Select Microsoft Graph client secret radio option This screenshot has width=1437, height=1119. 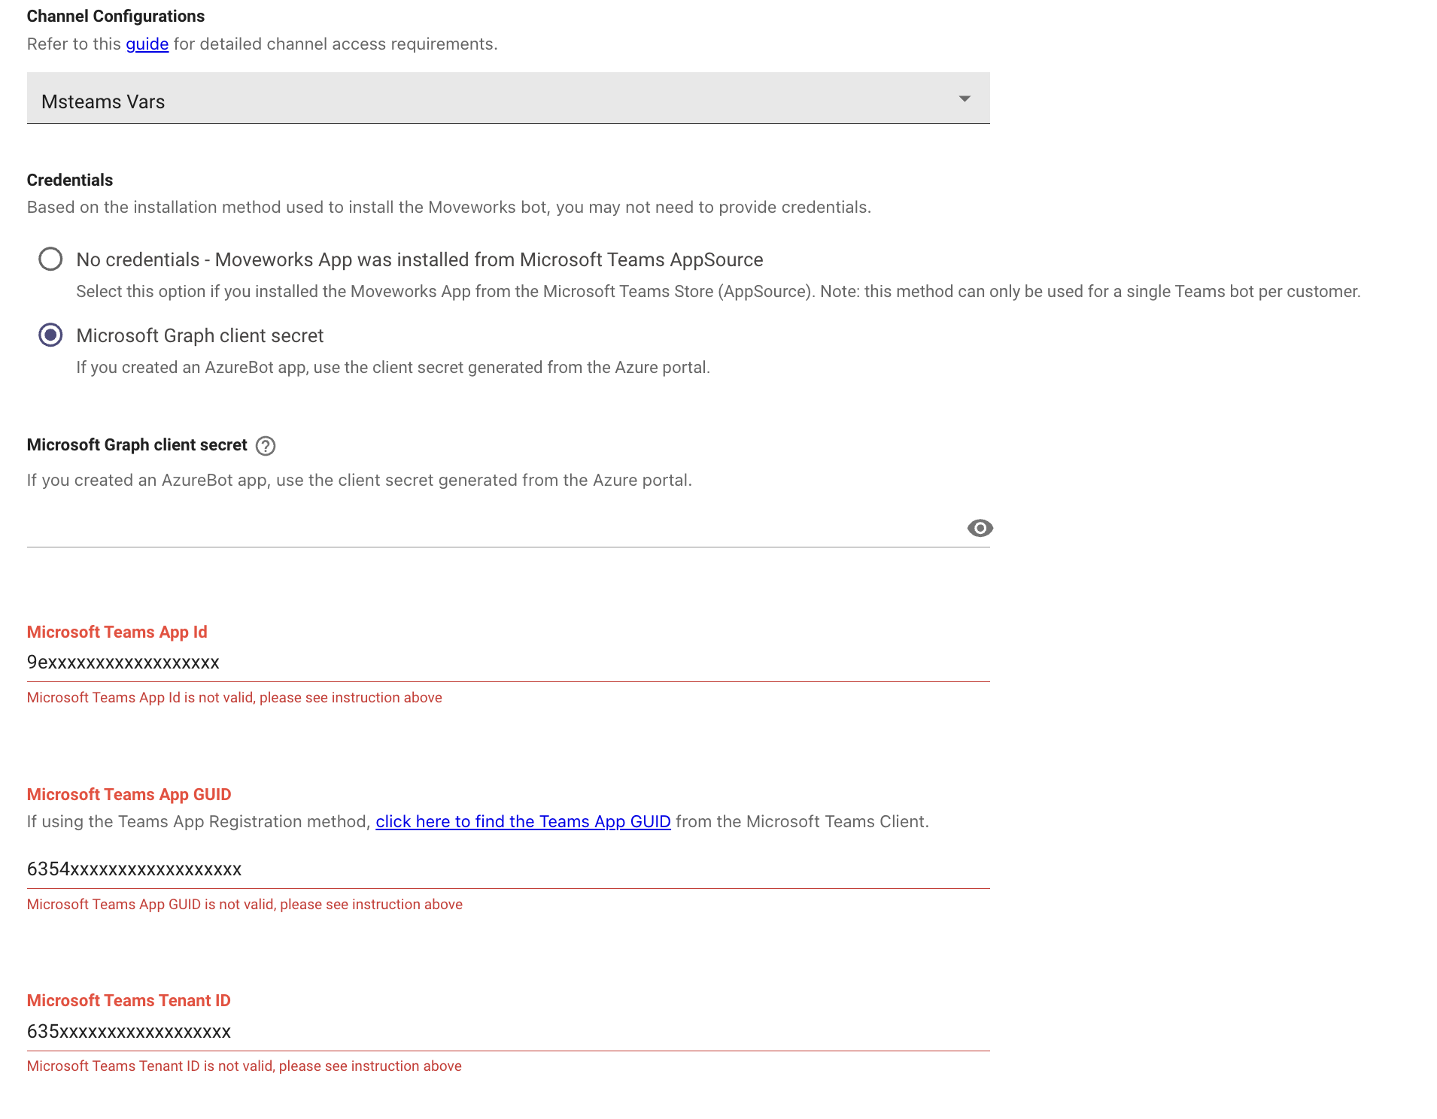[50, 335]
